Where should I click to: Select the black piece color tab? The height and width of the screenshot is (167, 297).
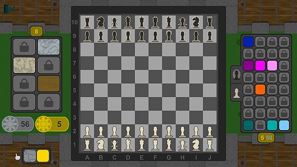[236, 74]
